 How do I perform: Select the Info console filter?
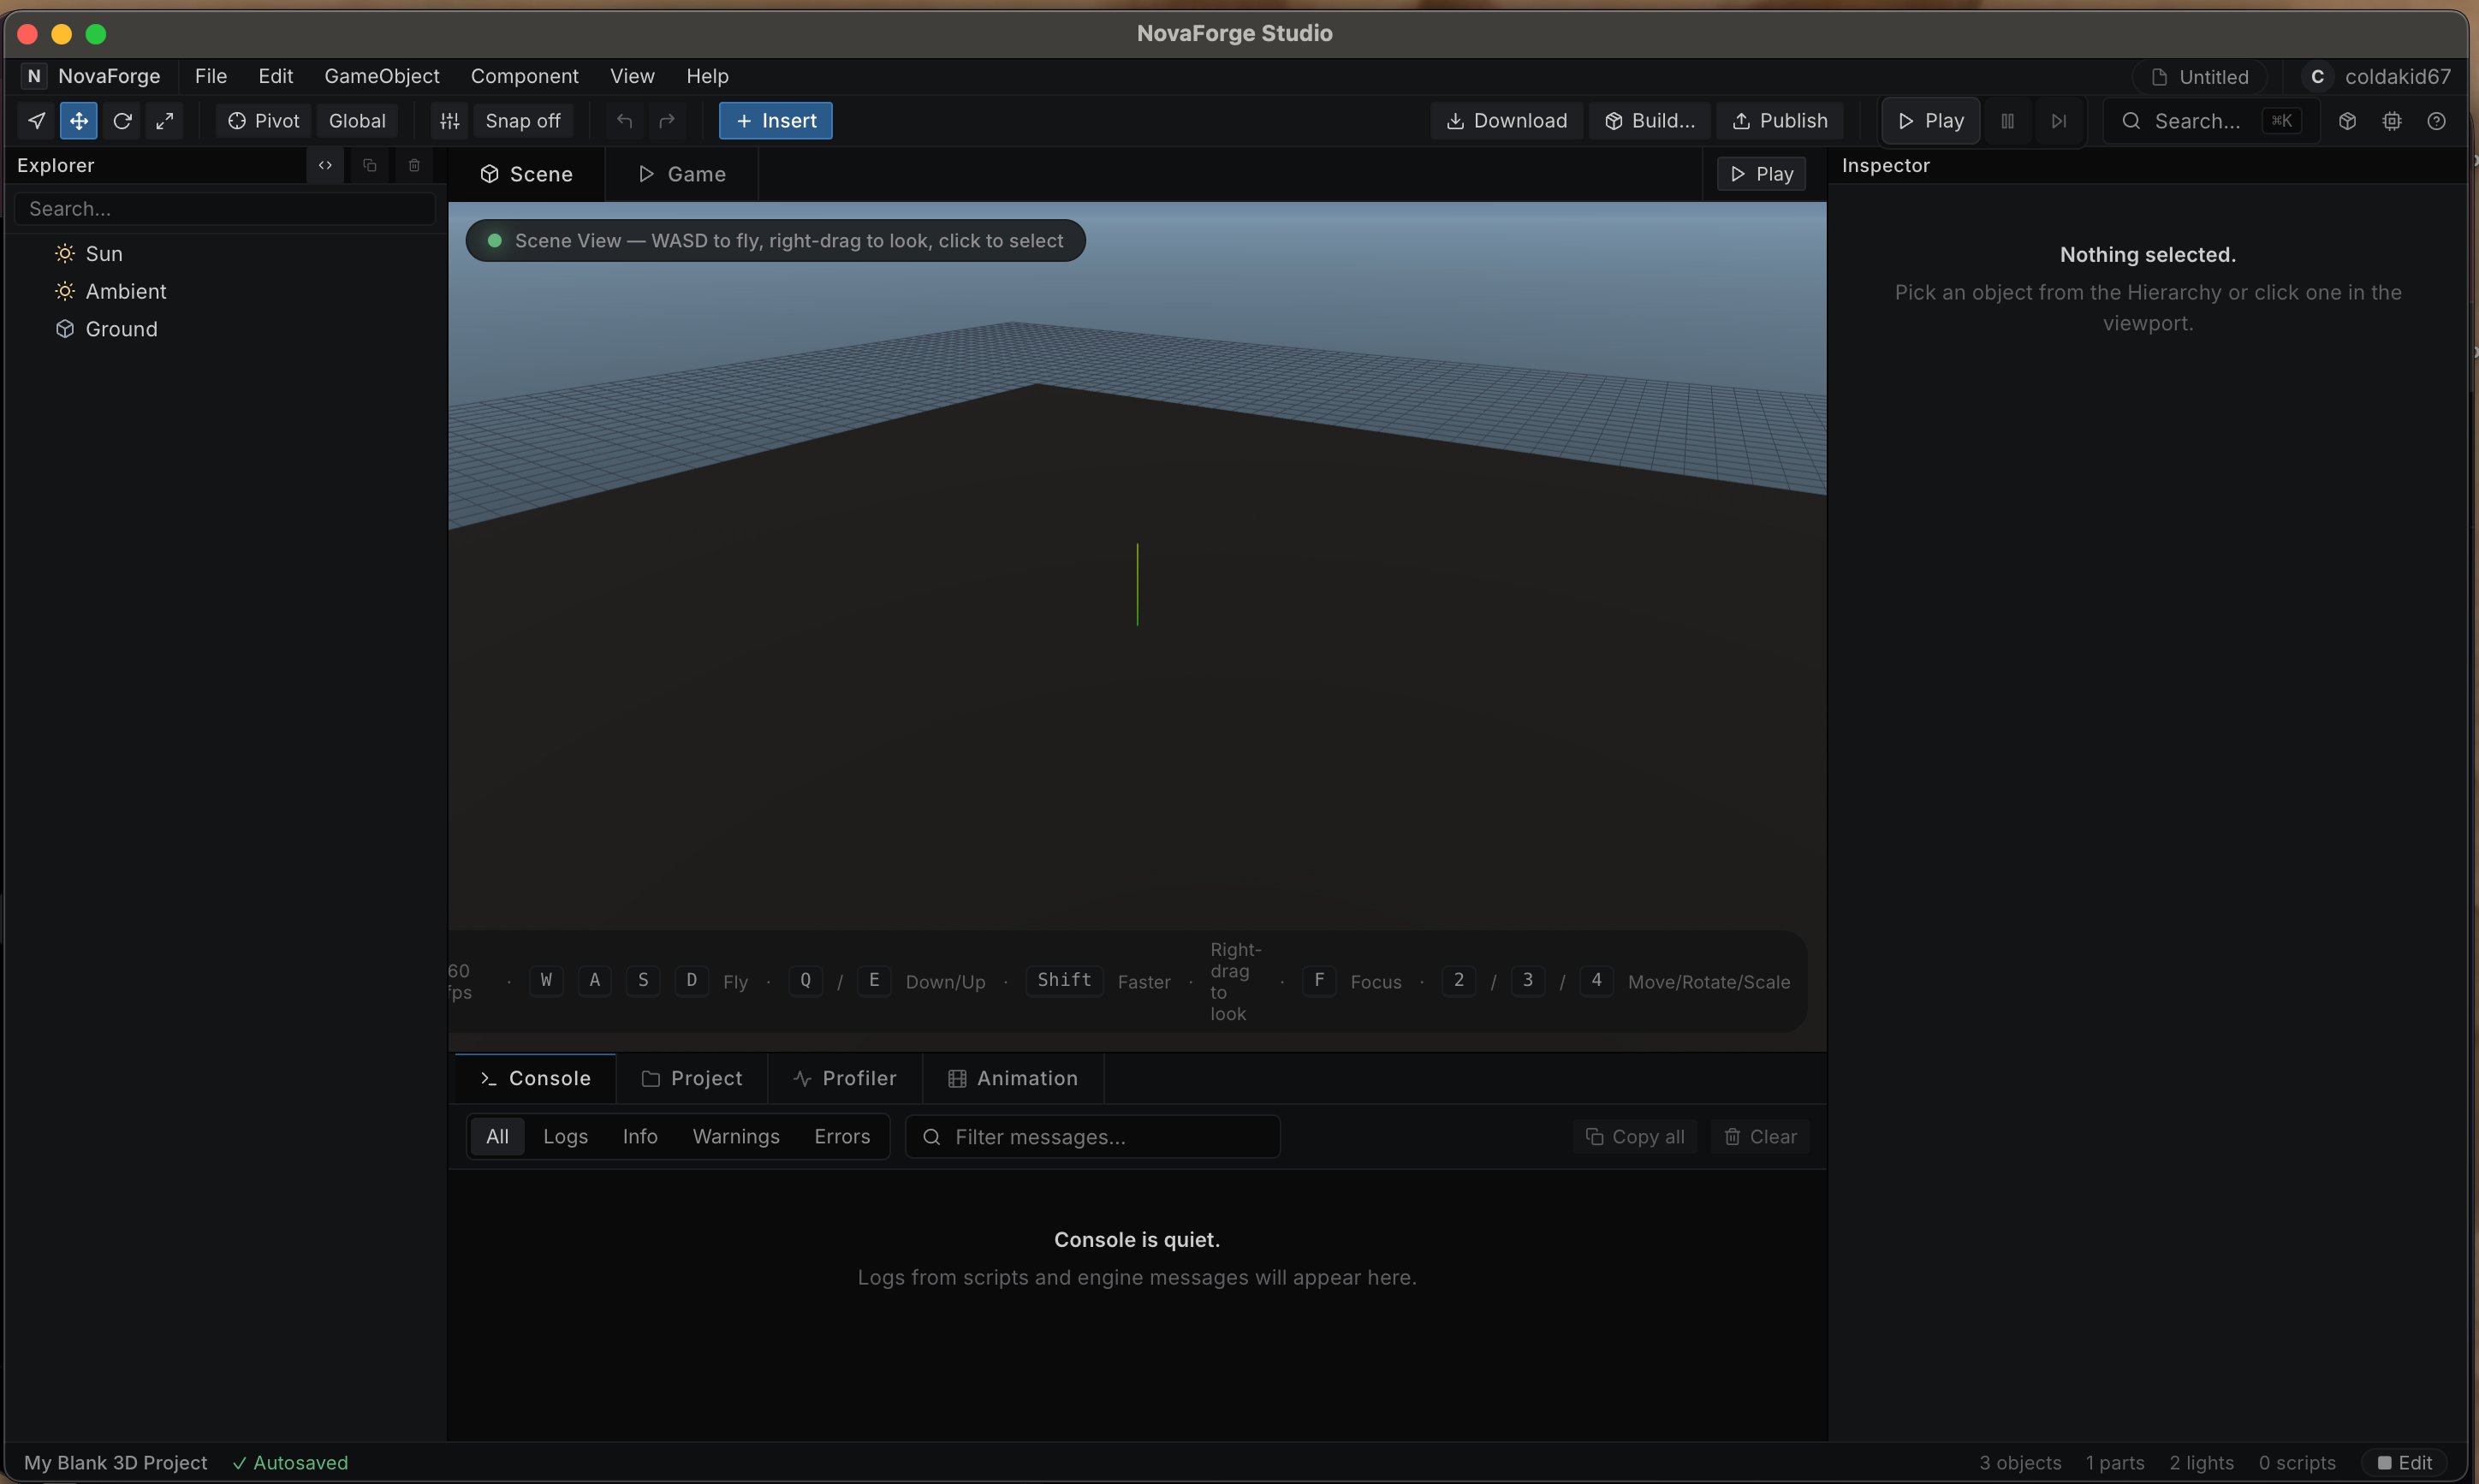[640, 1137]
